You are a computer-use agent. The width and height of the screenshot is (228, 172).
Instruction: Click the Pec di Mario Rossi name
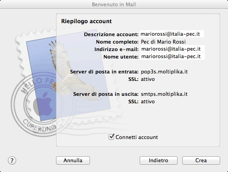tap(163, 42)
